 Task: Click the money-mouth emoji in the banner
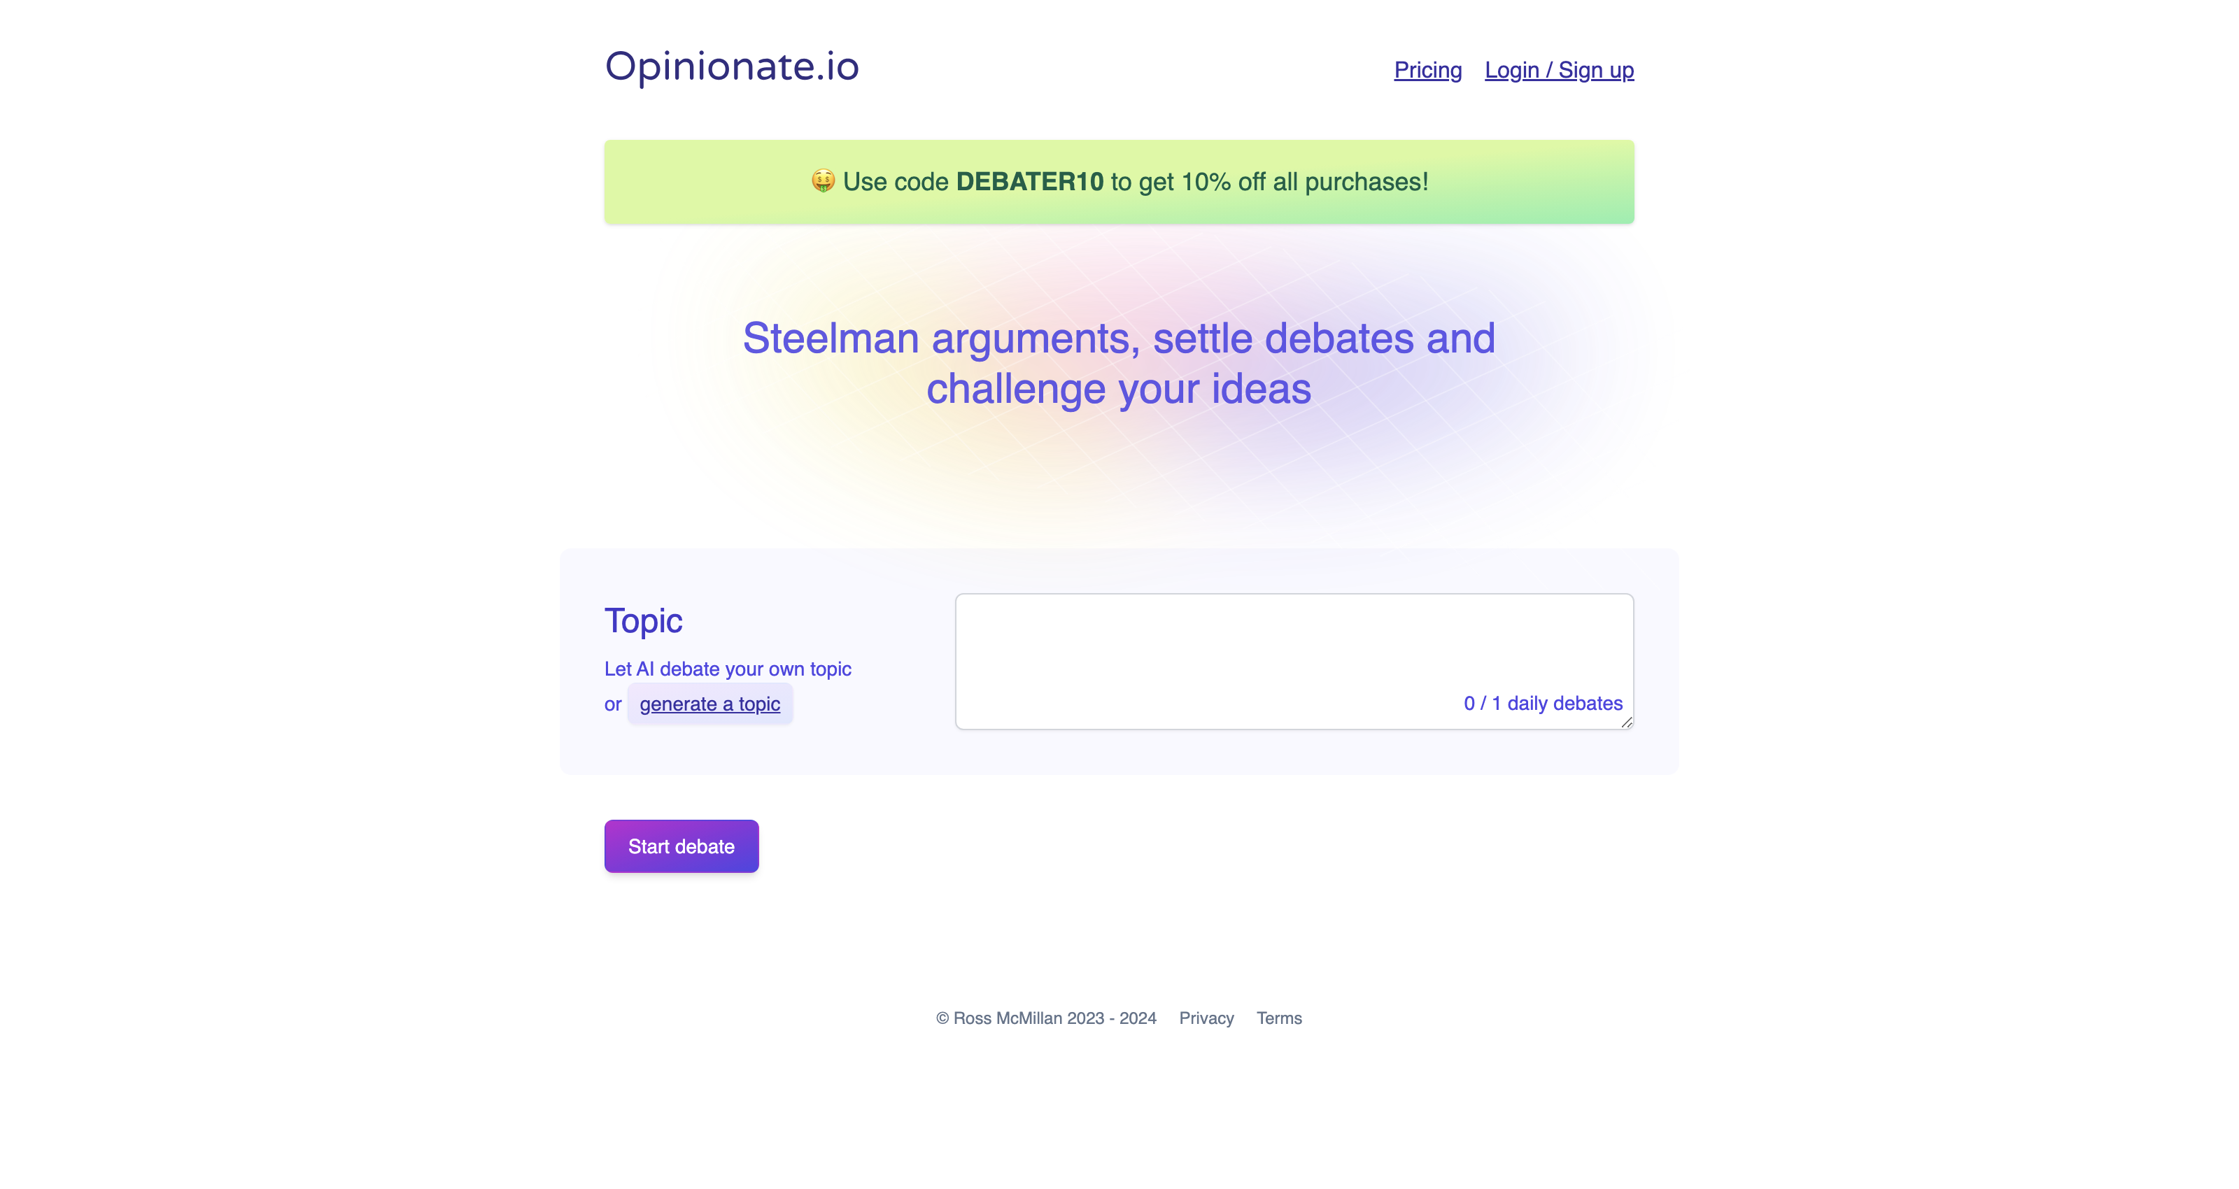click(x=823, y=180)
